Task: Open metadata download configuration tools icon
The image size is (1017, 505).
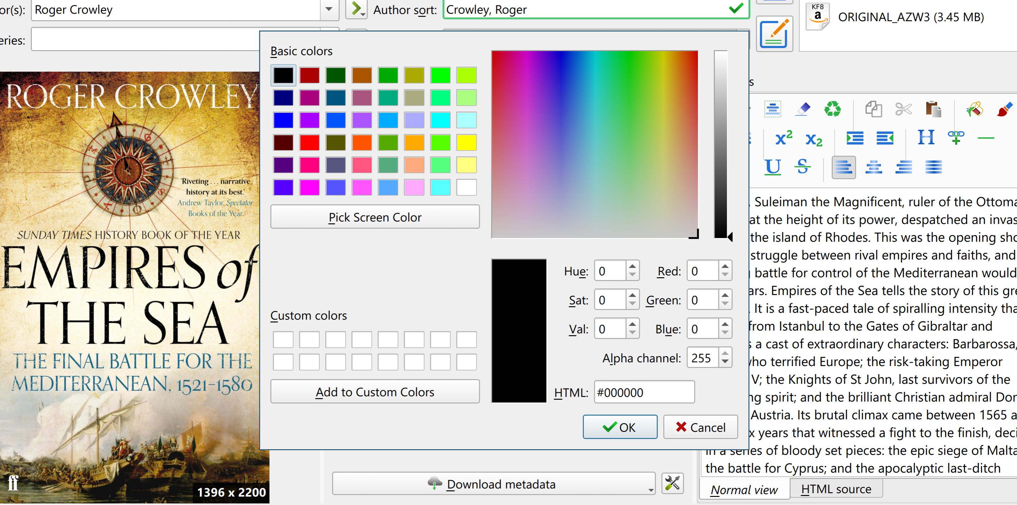Action: tap(672, 483)
